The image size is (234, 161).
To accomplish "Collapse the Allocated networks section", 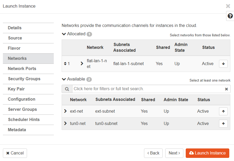I will 64,34.
